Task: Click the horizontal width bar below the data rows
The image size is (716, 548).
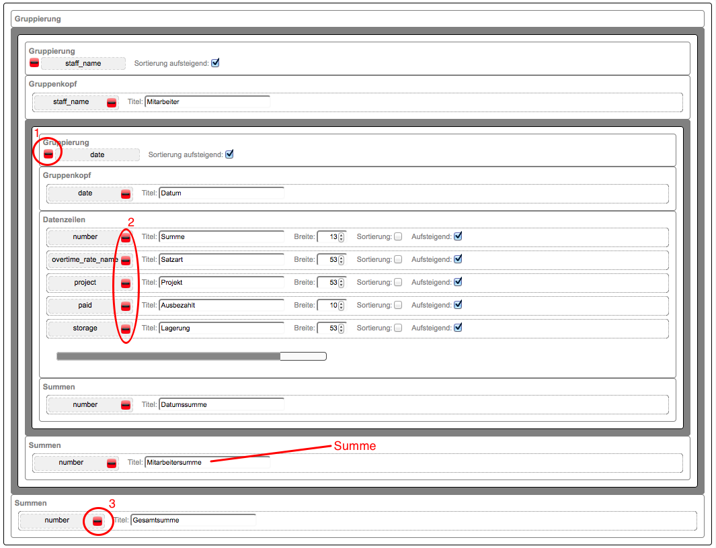Action: coord(191,357)
